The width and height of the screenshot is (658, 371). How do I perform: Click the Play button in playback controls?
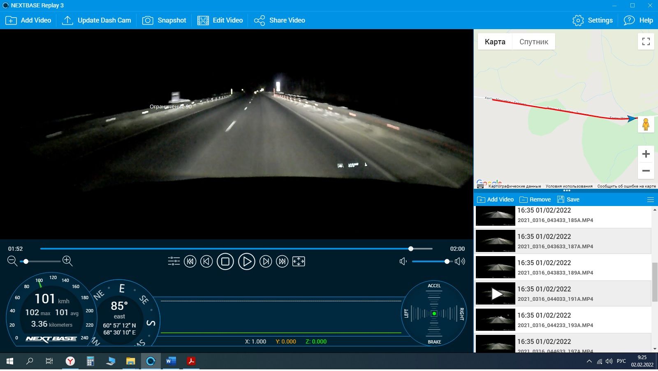pyautogui.click(x=246, y=261)
